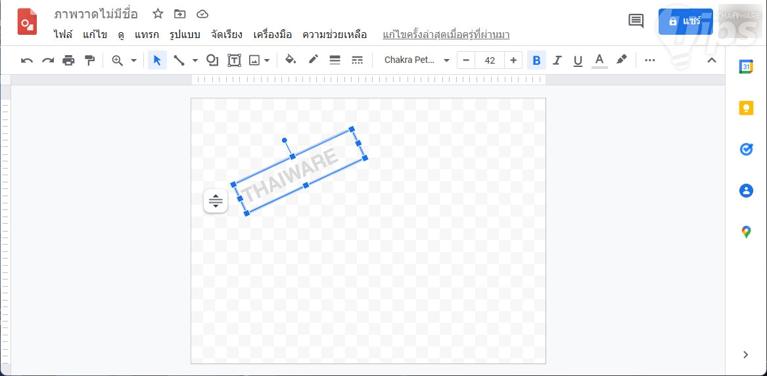Open the แทรก menu

(x=147, y=35)
